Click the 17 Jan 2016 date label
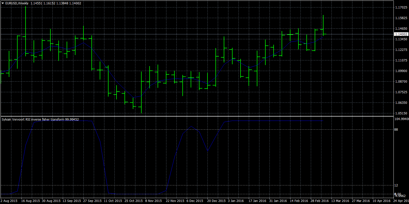This screenshot has height=204, width=409. pyautogui.click(x=257, y=201)
